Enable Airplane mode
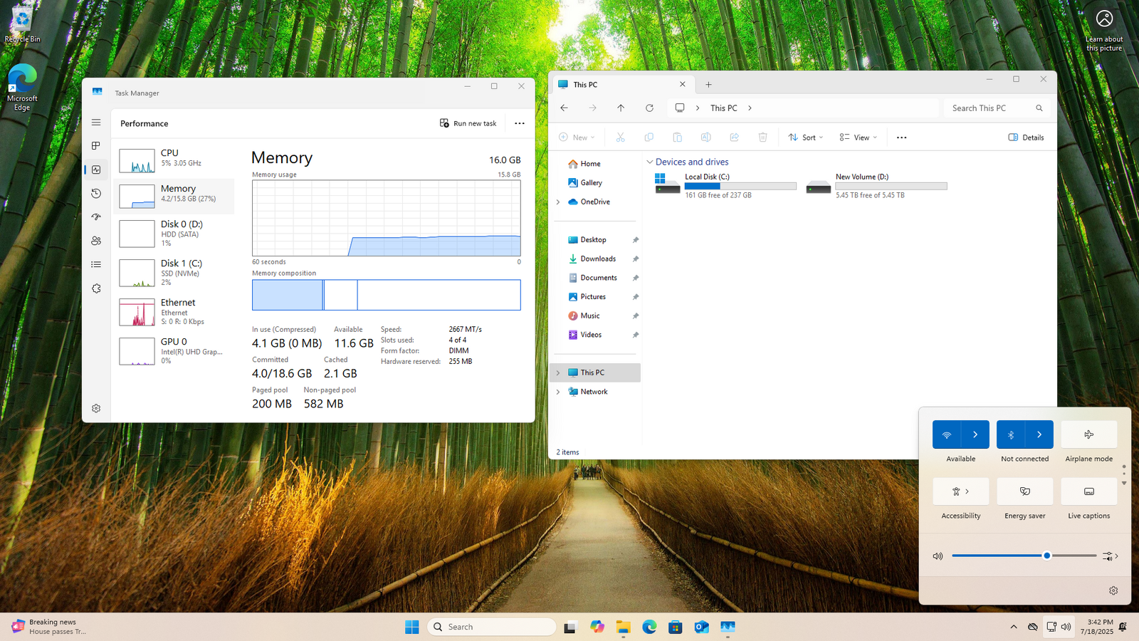This screenshot has height=641, width=1139. 1088,434
